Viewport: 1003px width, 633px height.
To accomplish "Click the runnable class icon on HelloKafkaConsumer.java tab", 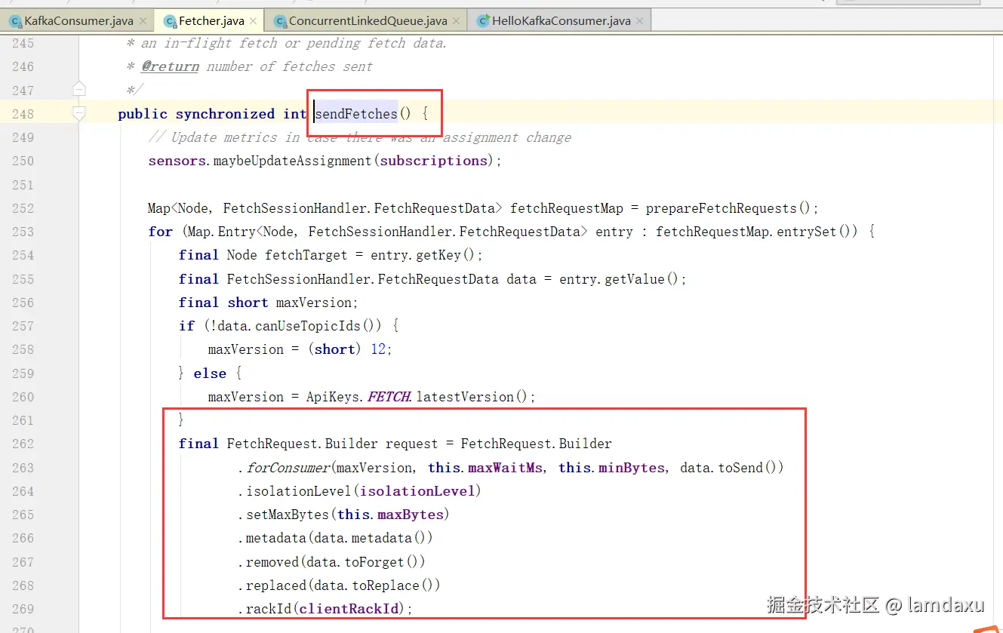I will (483, 21).
